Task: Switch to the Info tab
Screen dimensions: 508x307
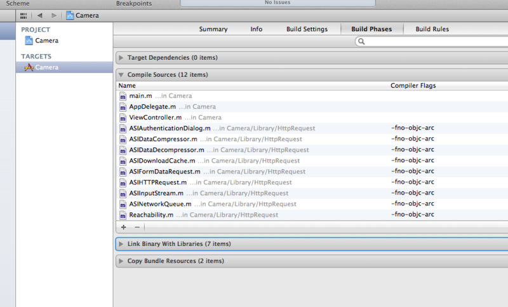Action: [257, 29]
